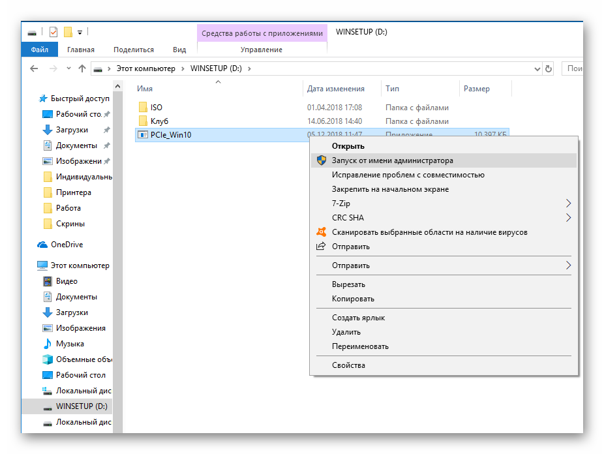604x454 pixels.
Task: Go up one level with the up arrow
Action: (x=82, y=68)
